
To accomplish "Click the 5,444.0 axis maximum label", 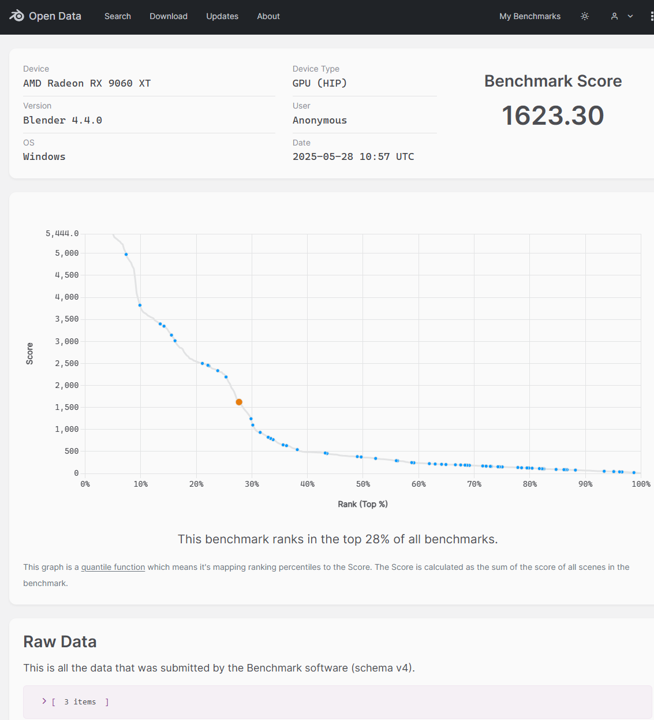I will point(62,233).
